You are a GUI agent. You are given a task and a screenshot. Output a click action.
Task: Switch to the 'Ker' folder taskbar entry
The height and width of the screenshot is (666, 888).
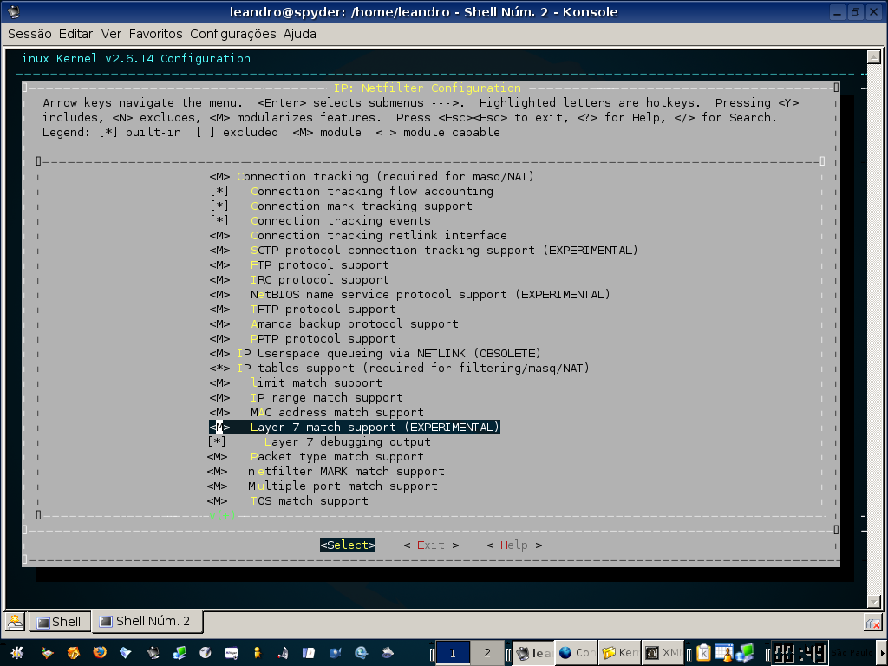[619, 653]
